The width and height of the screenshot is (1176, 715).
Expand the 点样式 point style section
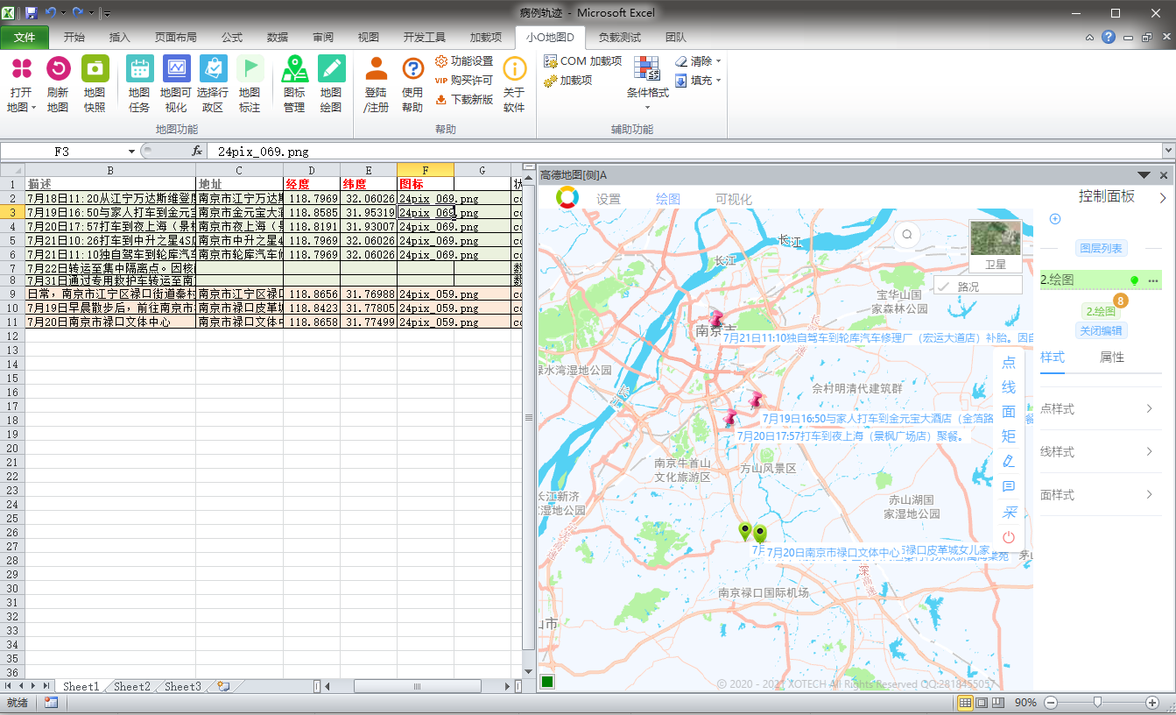pyautogui.click(x=1101, y=409)
